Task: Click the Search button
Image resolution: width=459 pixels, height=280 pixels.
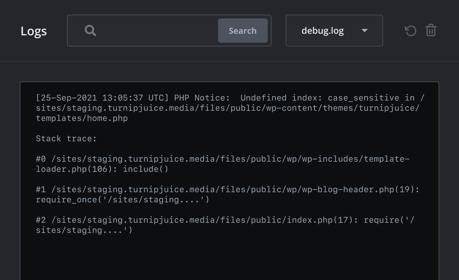Action: coord(243,31)
